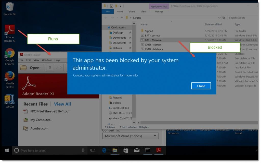Switch to Adobe Reader on the taskbar

159,150
